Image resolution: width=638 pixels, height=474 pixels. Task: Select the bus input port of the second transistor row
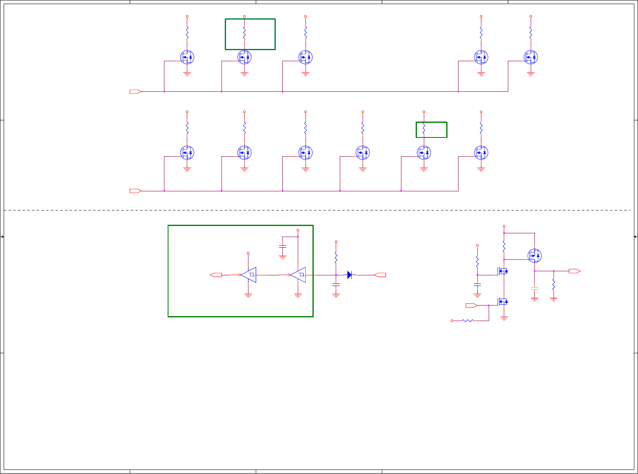pyautogui.click(x=135, y=191)
